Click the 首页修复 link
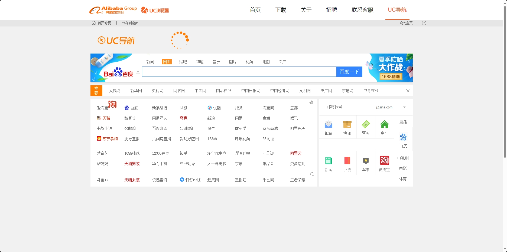 [105, 23]
